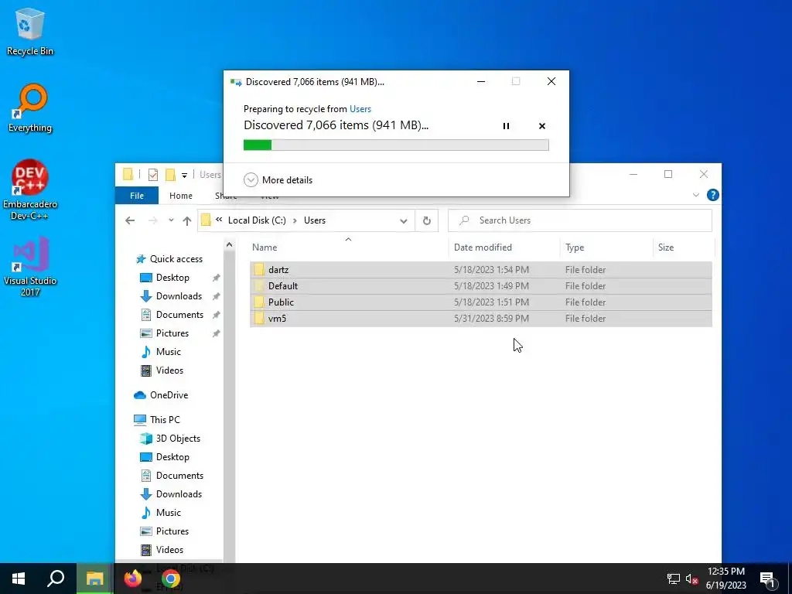The width and height of the screenshot is (792, 594).
Task: Click the Properties quick access toolbar icon
Action: coord(153,175)
